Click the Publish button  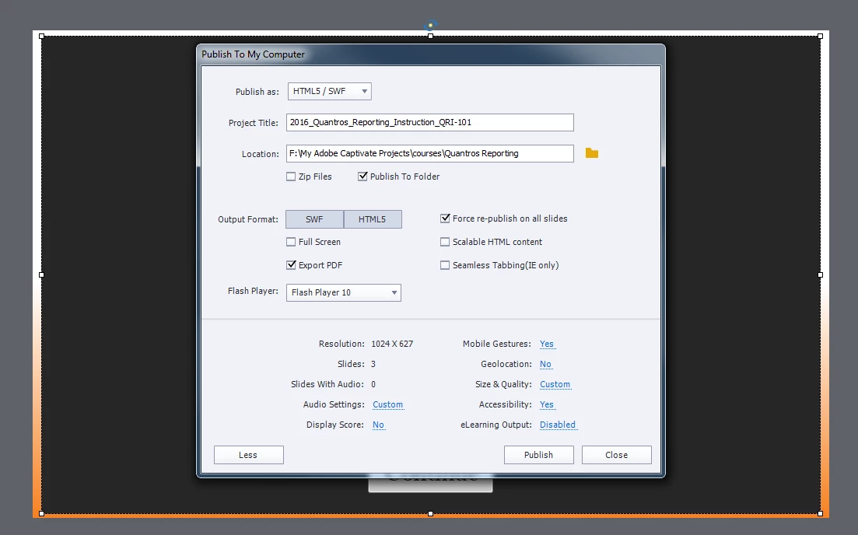click(538, 455)
